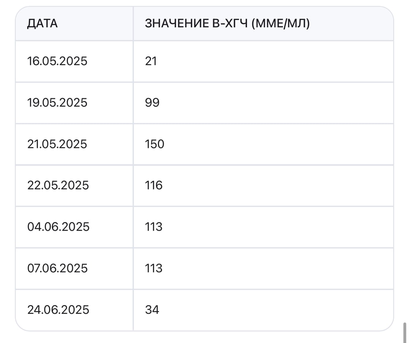The width and height of the screenshot is (409, 343).
Task: Click the date 07.06.2025
Action: (57, 268)
